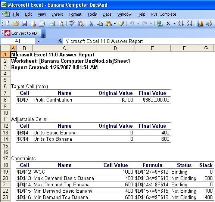Click the Format Painter brush icon

pyautogui.click(x=122, y=24)
